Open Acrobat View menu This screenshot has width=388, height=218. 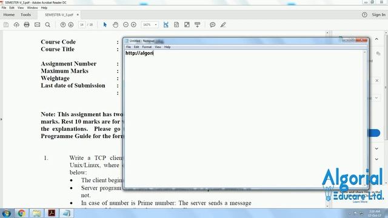pos(21,8)
